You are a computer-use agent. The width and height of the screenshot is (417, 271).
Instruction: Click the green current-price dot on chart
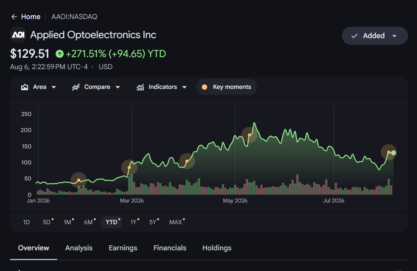[x=394, y=153]
